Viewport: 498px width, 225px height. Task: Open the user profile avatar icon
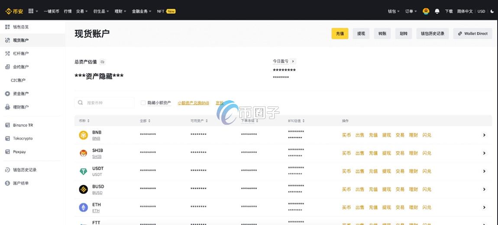click(426, 11)
